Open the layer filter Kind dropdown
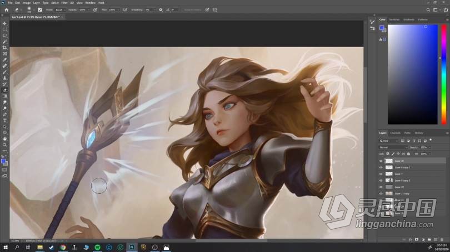 tap(388, 141)
